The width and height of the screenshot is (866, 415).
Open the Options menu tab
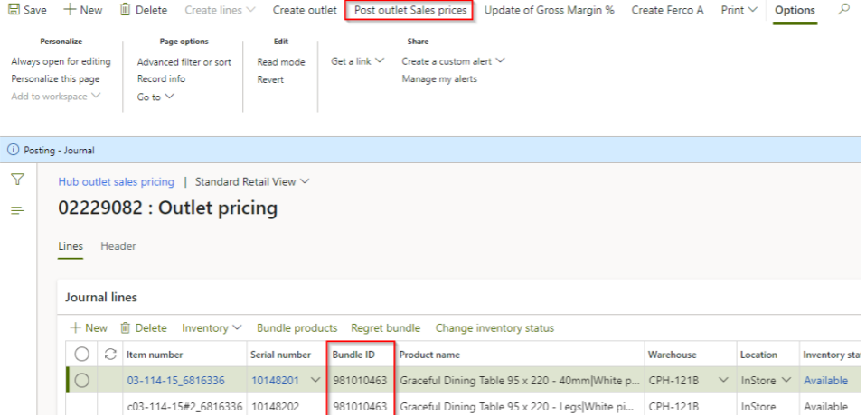coord(794,10)
